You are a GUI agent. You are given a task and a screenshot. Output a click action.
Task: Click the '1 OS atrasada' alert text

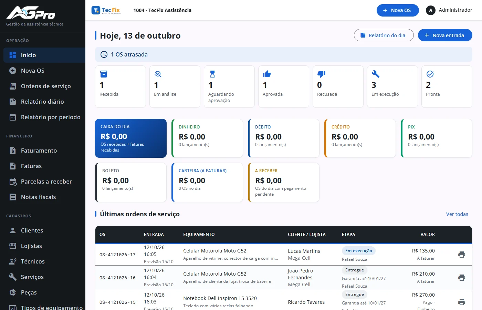(129, 54)
